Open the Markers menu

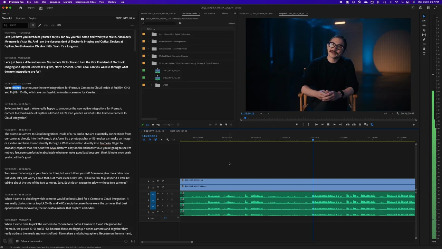[68, 2]
